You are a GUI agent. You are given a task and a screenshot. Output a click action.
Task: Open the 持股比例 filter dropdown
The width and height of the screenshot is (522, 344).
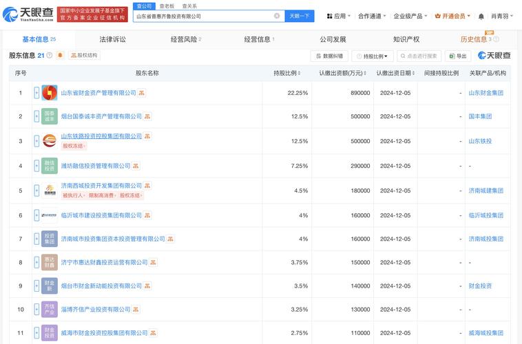pyautogui.click(x=372, y=56)
